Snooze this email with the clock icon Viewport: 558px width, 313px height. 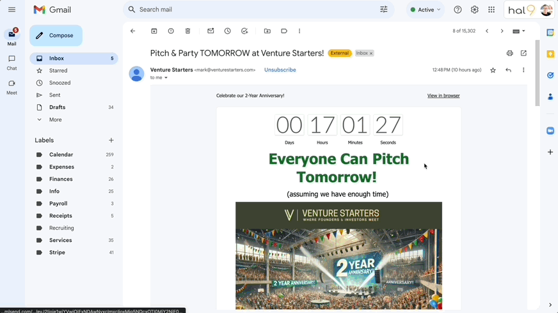(x=227, y=31)
